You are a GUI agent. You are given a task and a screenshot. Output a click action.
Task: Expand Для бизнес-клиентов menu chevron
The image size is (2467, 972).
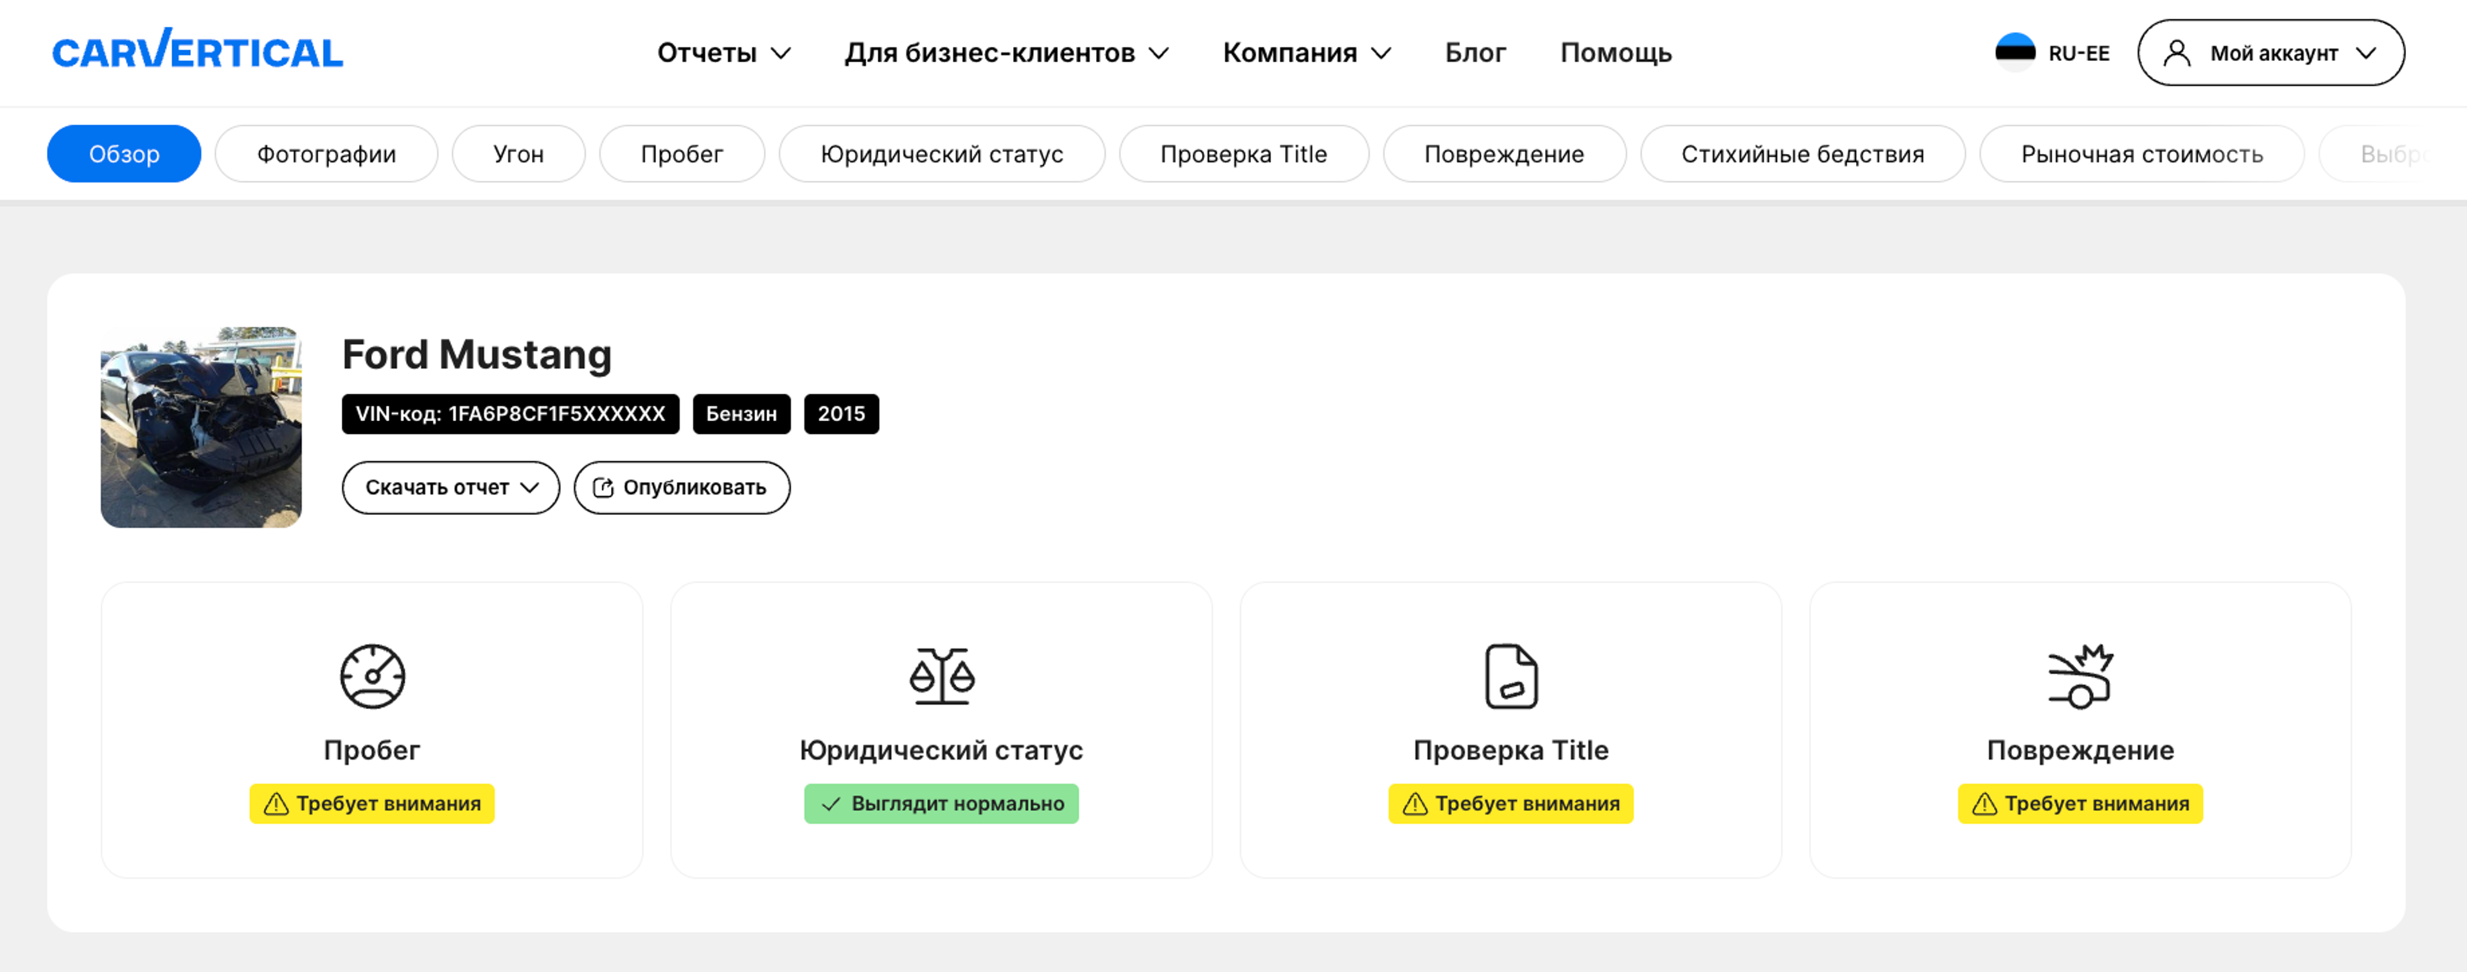(1159, 53)
